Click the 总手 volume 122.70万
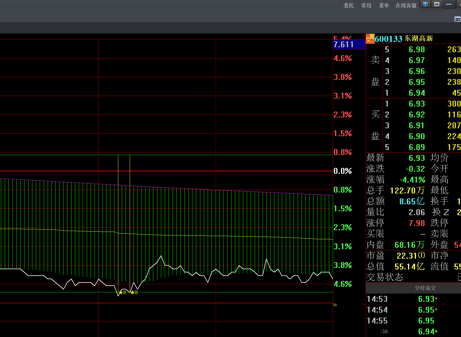The image size is (461, 337). click(x=407, y=191)
